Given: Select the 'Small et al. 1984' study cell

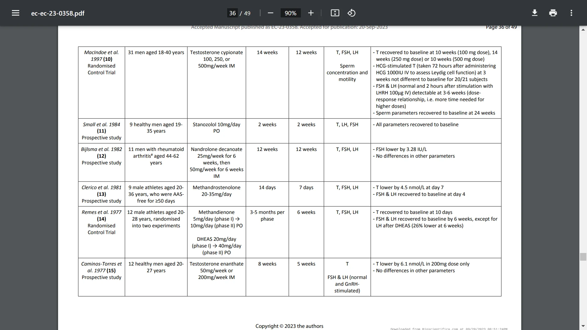Looking at the screenshot, I should (102, 131).
